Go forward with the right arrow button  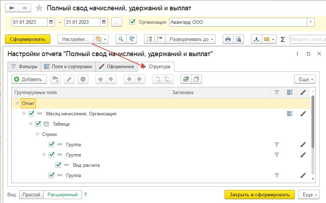pos(24,8)
